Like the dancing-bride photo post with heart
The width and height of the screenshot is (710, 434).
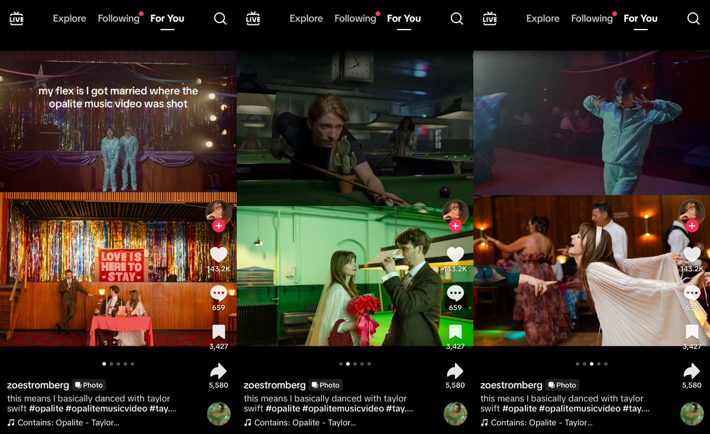[x=692, y=254]
